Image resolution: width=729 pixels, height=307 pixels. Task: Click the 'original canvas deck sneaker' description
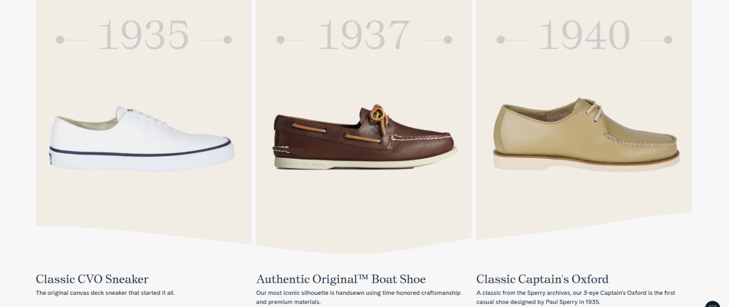tap(105, 293)
